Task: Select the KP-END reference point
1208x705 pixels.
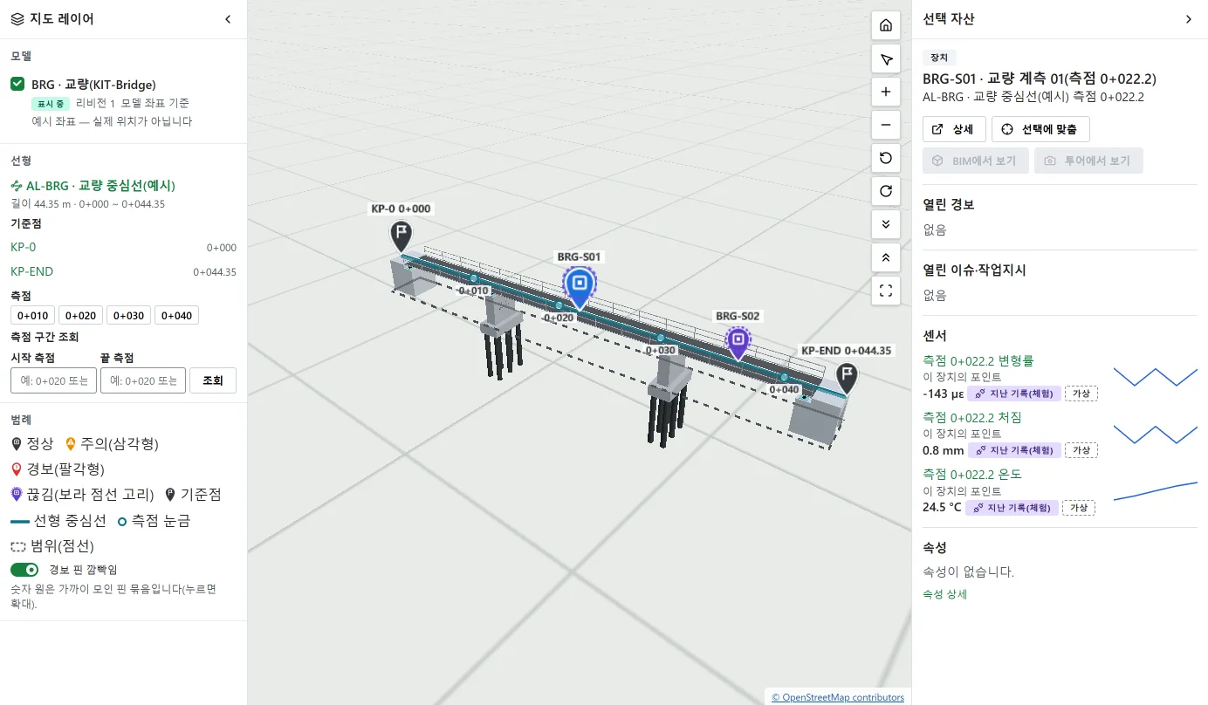Action: pyautogui.click(x=32, y=271)
